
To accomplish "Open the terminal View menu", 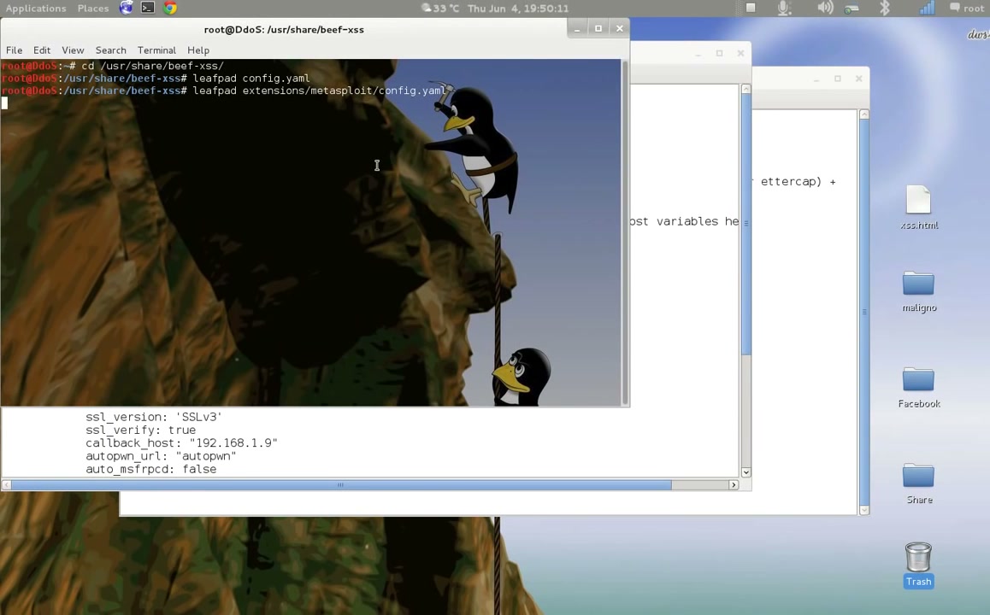I will (x=73, y=50).
